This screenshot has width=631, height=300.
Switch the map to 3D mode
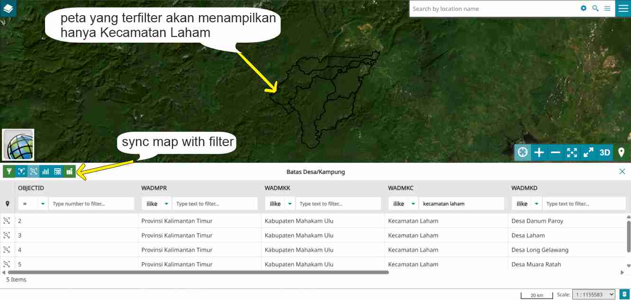(x=605, y=153)
